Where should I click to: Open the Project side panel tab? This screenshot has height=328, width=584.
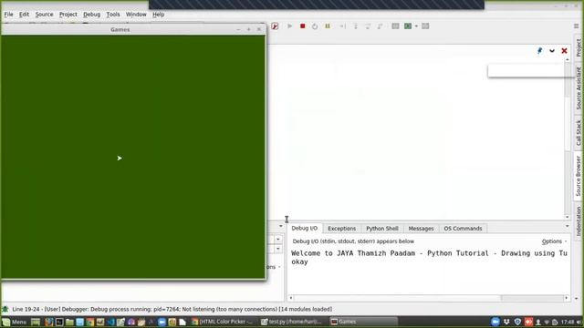579,48
